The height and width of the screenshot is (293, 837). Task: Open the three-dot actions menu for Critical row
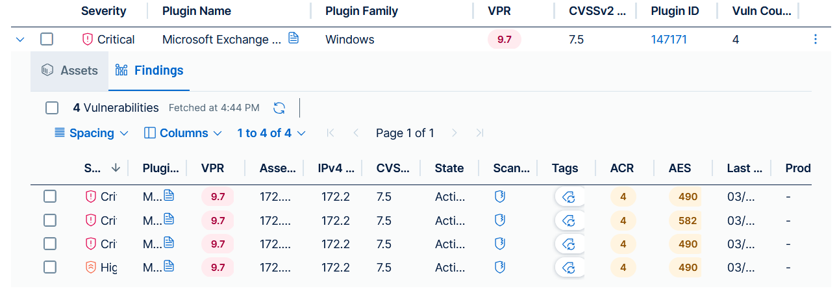[816, 40]
